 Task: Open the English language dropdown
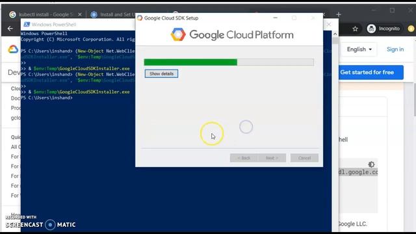click(359, 49)
